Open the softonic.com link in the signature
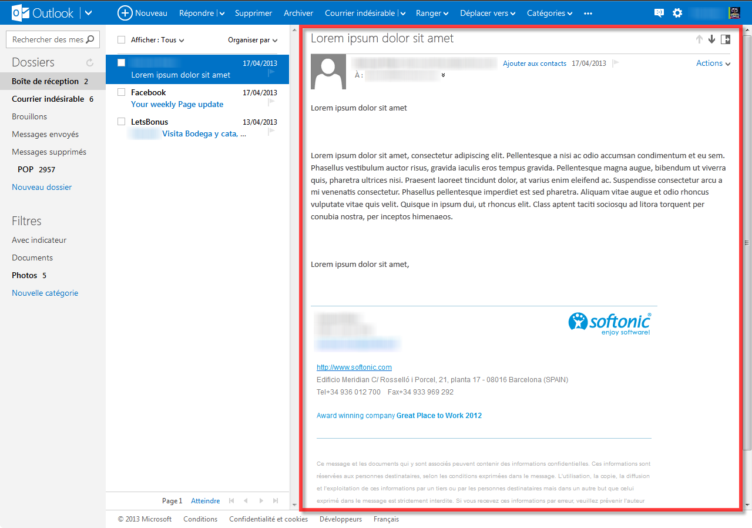 point(354,367)
